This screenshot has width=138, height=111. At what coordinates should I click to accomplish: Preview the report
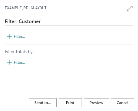pos(96,103)
